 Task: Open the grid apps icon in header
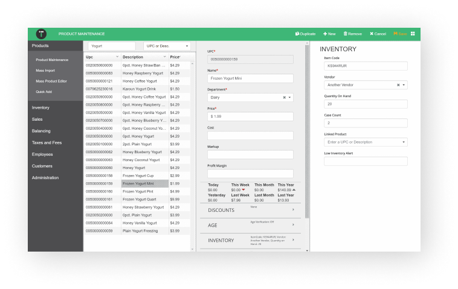pos(413,34)
